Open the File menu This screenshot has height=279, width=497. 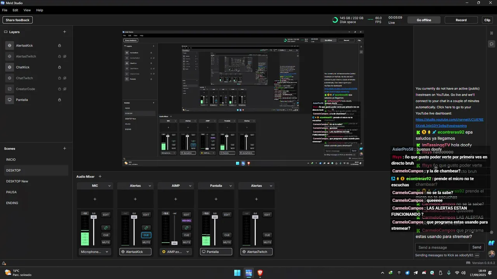[5, 10]
